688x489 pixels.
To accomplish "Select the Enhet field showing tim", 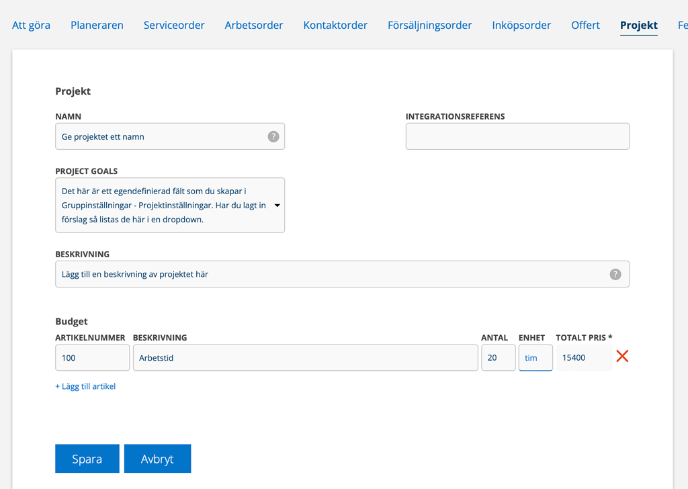I will (535, 358).
